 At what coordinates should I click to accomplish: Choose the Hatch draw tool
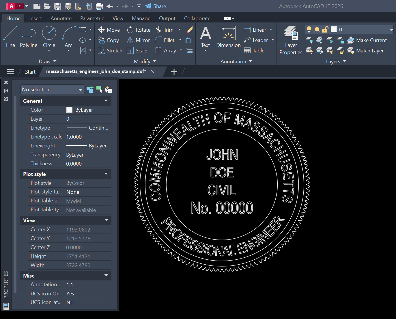(83, 50)
